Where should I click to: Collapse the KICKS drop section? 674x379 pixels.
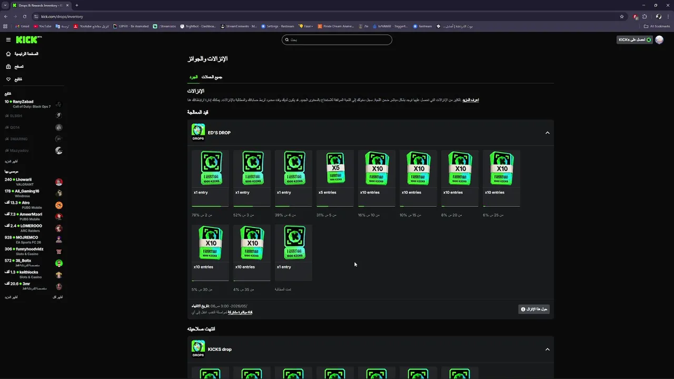tap(548, 349)
